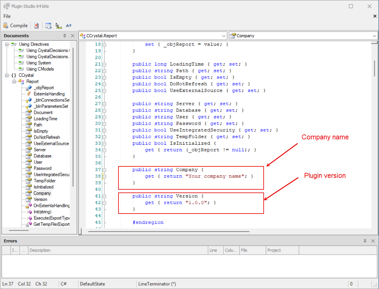379x289 pixels.
Task: Click the Description column header in Errors
Action: pos(40,250)
